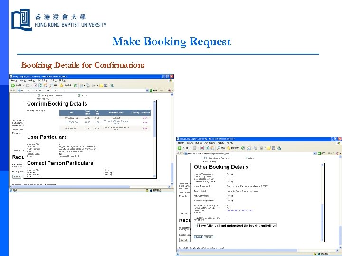This screenshot has width=342, height=256.
Task: Open Edit menu in Confirm Booking Details browser
Action: pos(23,80)
